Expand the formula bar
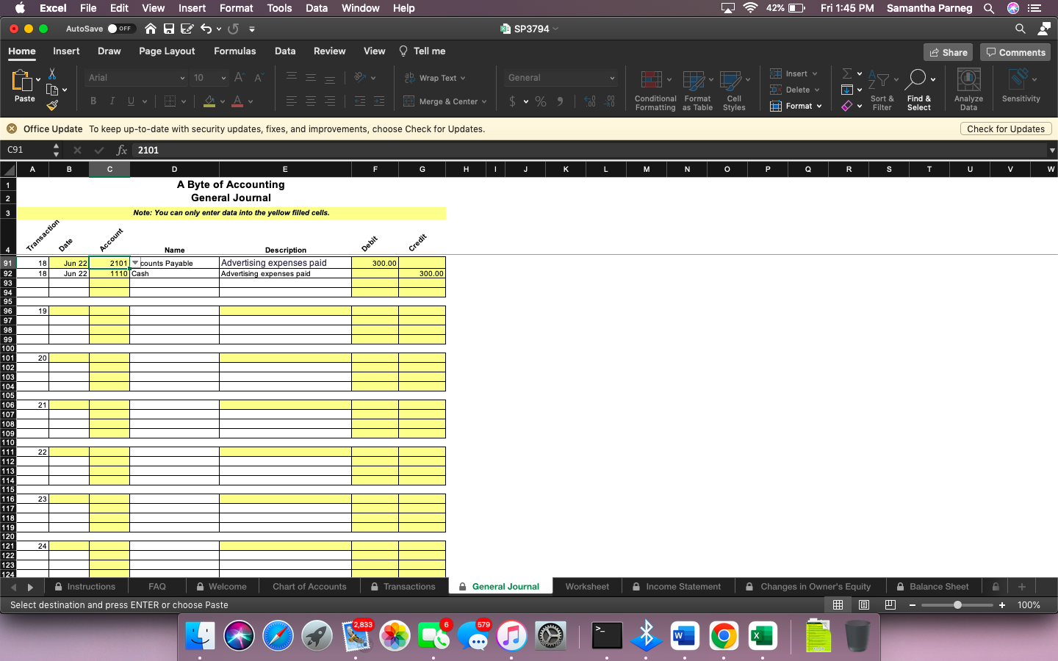 [1052, 150]
